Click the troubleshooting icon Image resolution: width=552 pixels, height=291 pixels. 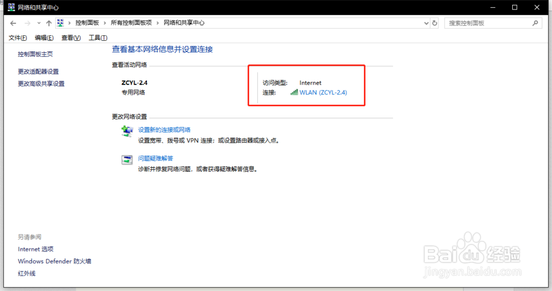point(127,160)
